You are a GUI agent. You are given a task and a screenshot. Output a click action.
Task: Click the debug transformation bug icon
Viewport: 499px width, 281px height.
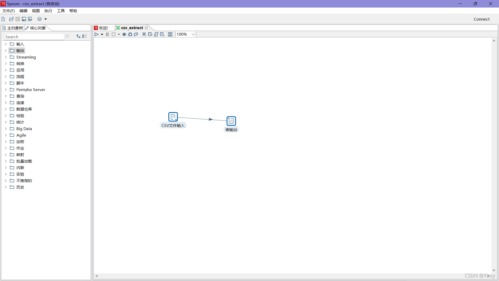click(x=130, y=34)
